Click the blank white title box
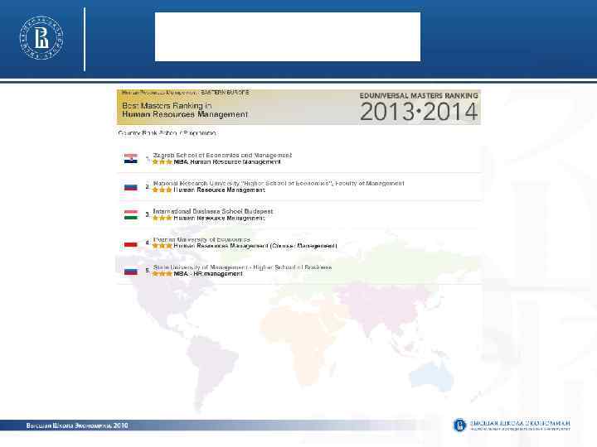 click(x=288, y=36)
